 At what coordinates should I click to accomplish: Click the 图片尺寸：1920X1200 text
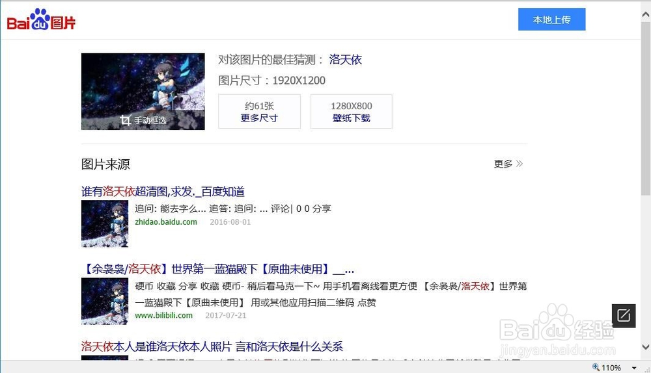[x=272, y=81]
